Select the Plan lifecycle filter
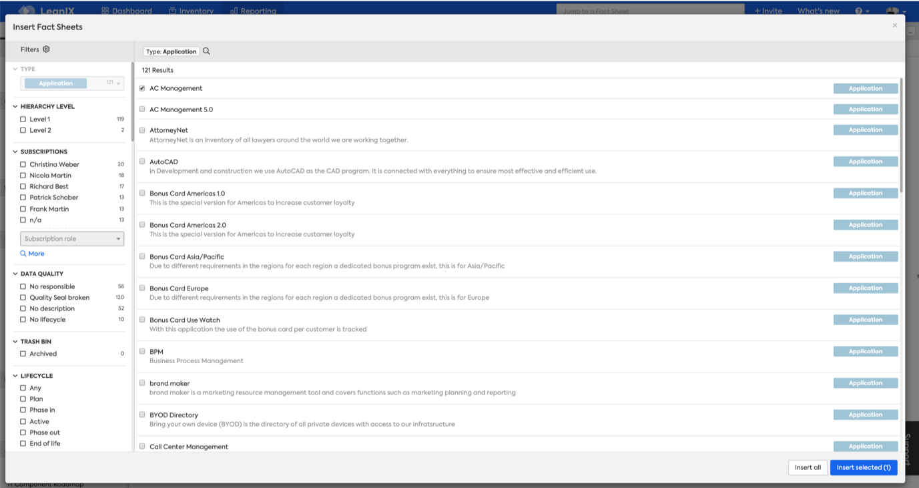919x488 pixels. (23, 399)
